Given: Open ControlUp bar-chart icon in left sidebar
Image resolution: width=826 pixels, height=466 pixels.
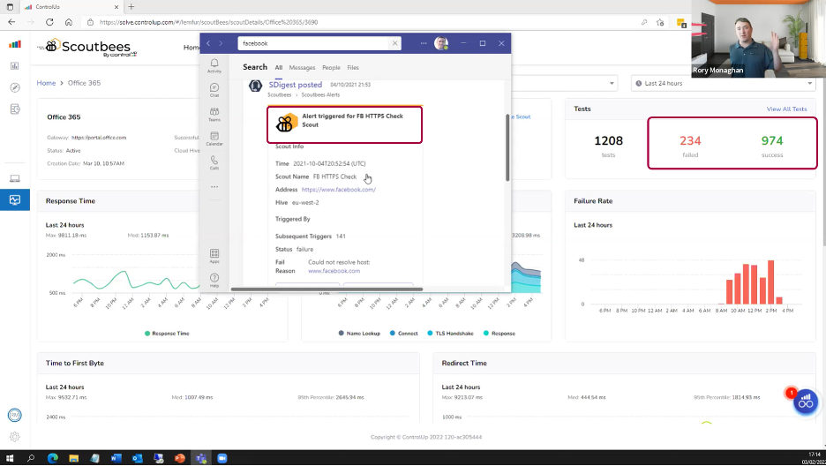Looking at the screenshot, I should [15, 44].
